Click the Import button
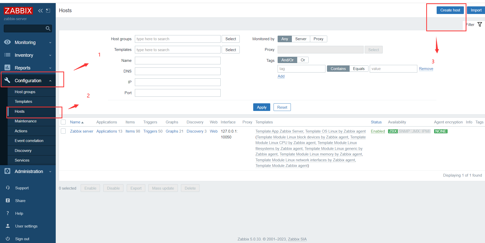 pos(476,10)
